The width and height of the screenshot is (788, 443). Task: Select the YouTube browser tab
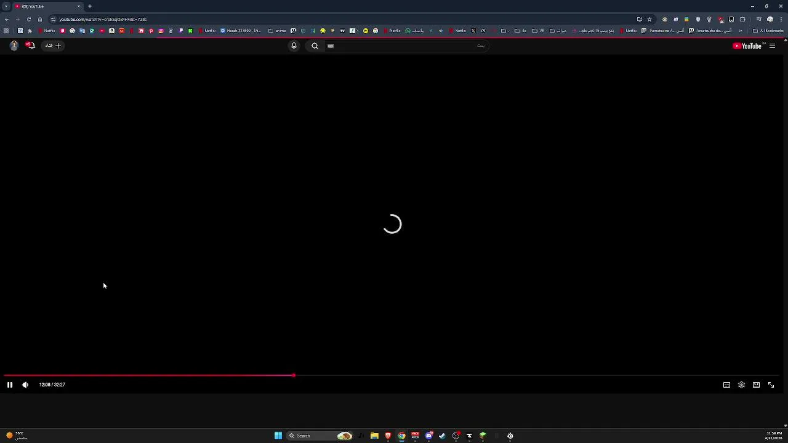coord(48,6)
